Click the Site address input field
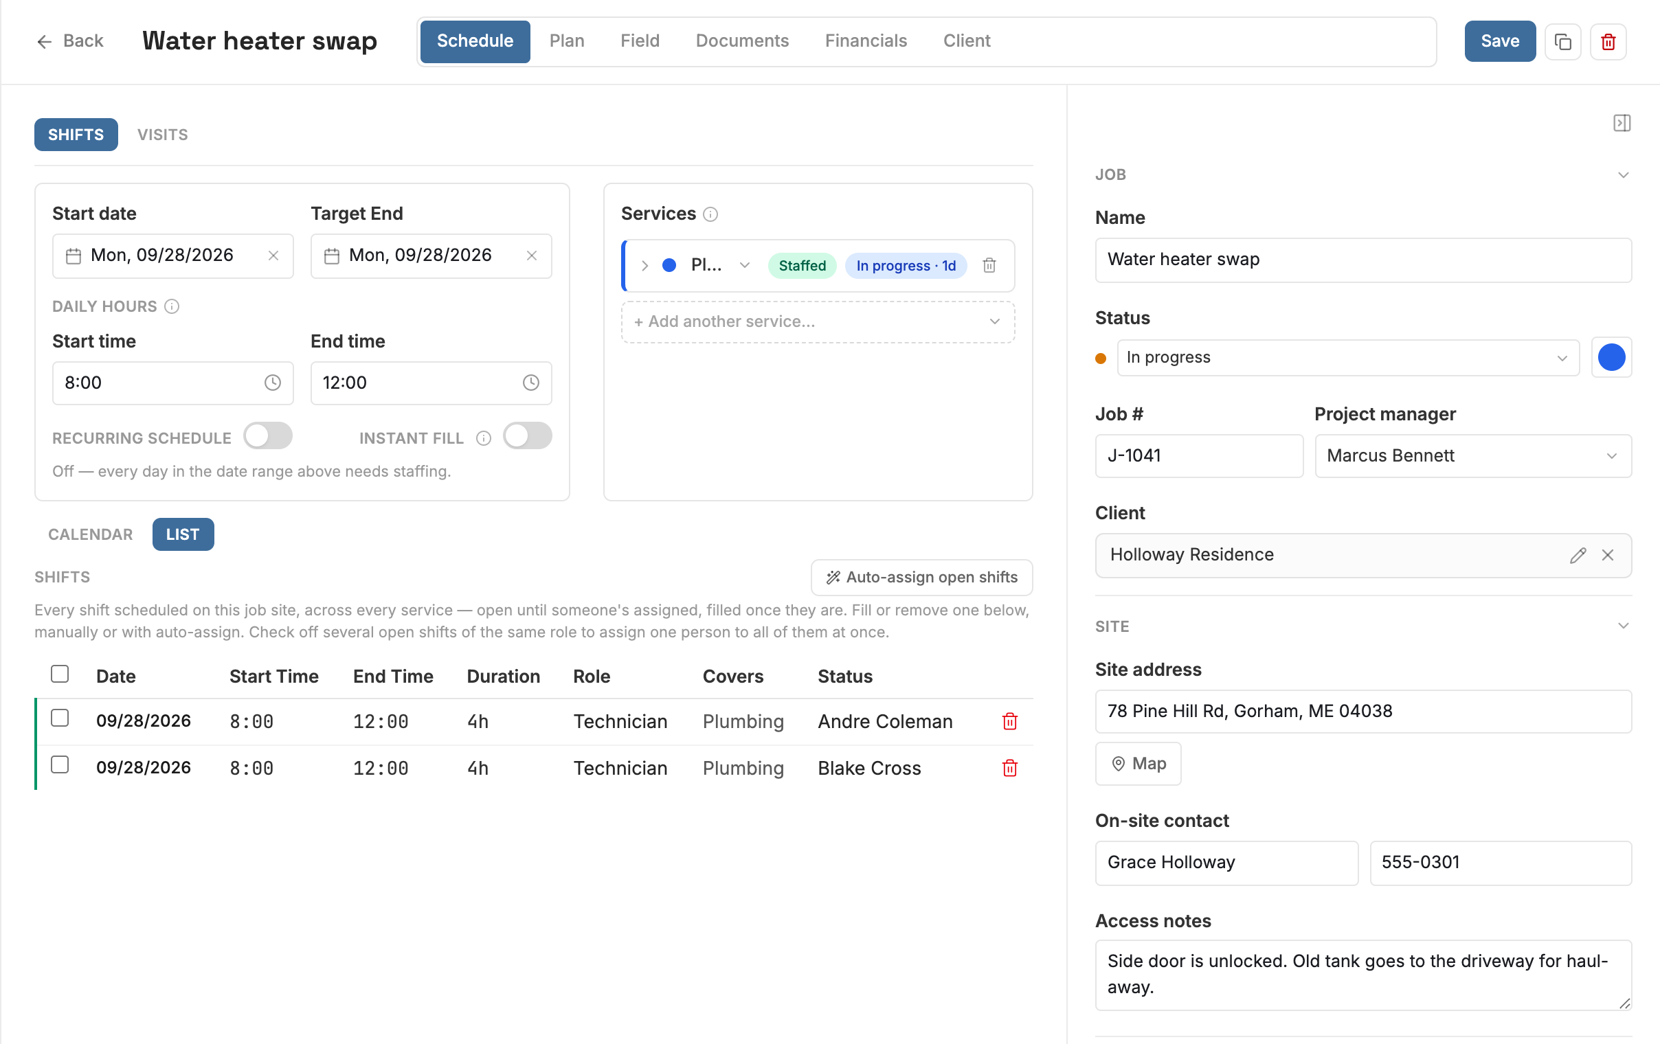Viewport: 1660px width, 1044px height. click(1363, 711)
